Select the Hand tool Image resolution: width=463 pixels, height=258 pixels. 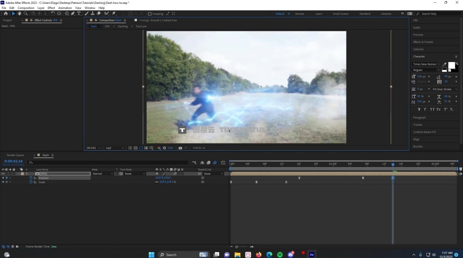click(x=19, y=13)
